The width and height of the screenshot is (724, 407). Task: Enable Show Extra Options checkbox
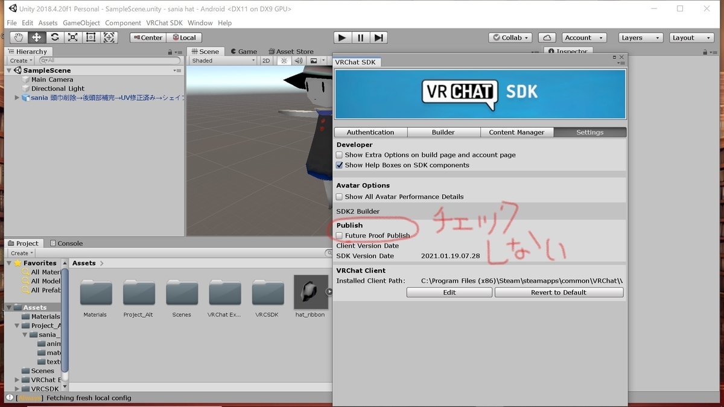pos(339,155)
